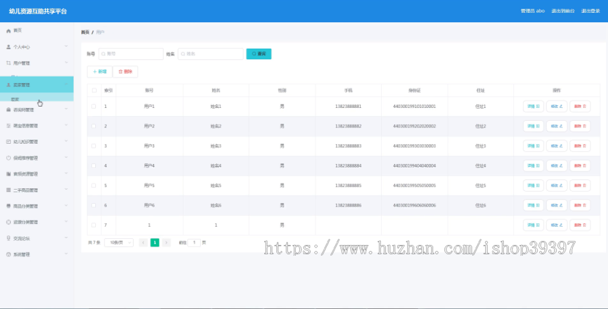Click the icon of the highlighted 卖家管理 menu
This screenshot has height=309, width=608.
click(9, 84)
